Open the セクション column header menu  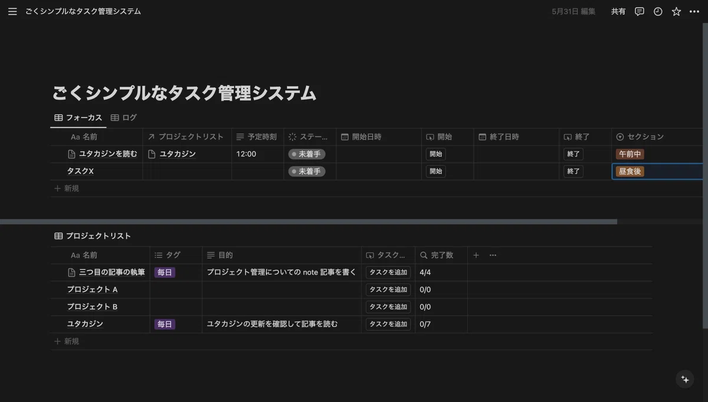658,136
